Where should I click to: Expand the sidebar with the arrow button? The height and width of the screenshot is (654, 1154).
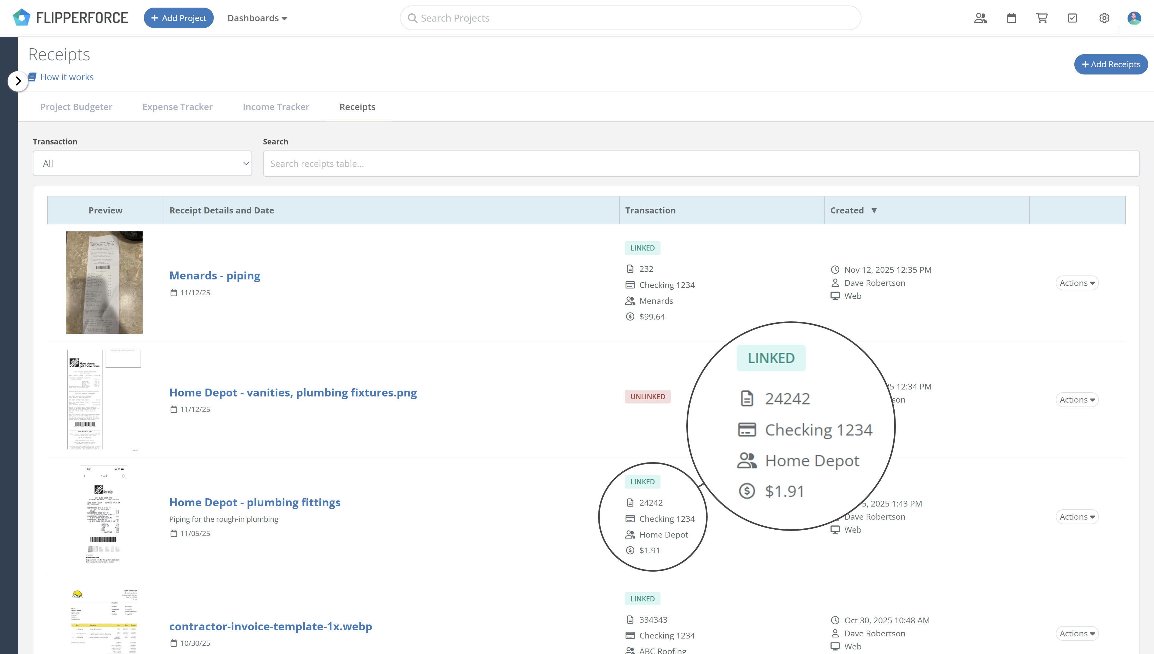tap(18, 81)
